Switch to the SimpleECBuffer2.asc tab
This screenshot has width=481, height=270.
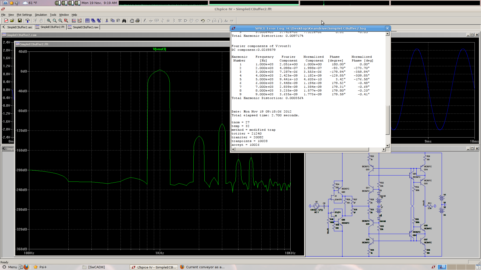point(17,27)
